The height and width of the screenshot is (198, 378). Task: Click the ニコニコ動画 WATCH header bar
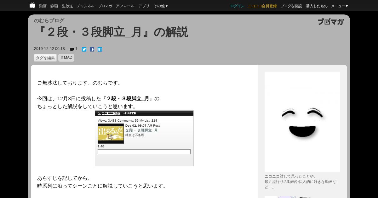(x=144, y=113)
